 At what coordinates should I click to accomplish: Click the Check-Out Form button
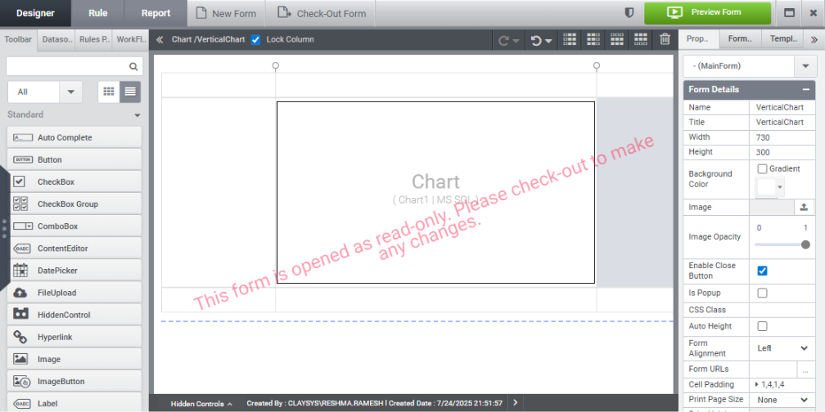pos(321,13)
